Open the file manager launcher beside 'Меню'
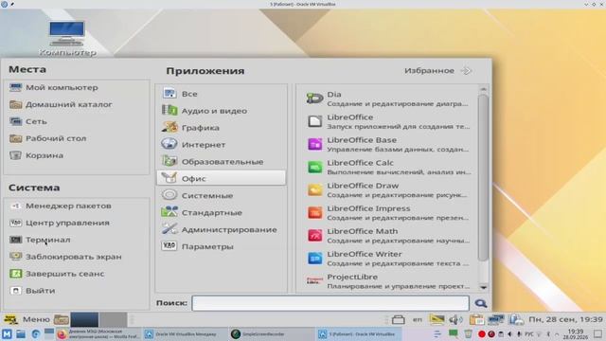Viewport: 606px width, 341px height. click(61, 320)
